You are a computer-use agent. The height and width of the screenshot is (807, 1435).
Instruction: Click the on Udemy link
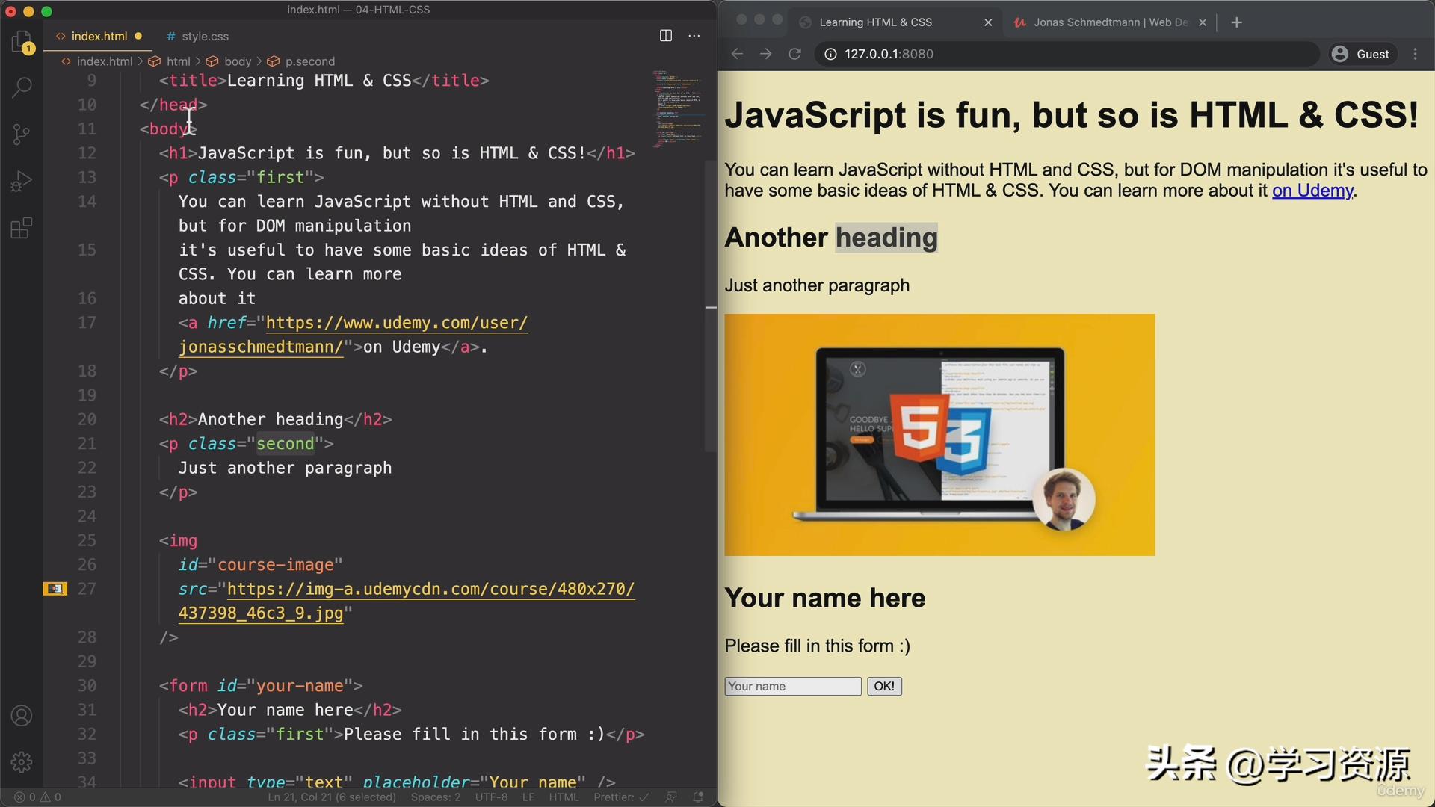[1312, 191]
